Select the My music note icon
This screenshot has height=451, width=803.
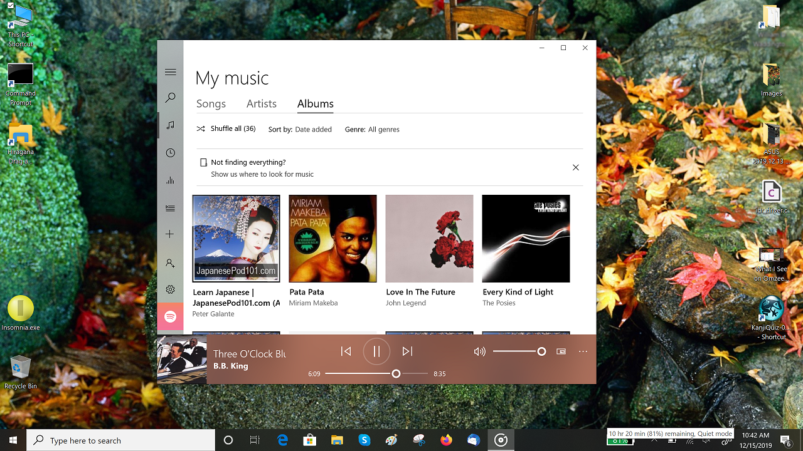click(x=170, y=125)
